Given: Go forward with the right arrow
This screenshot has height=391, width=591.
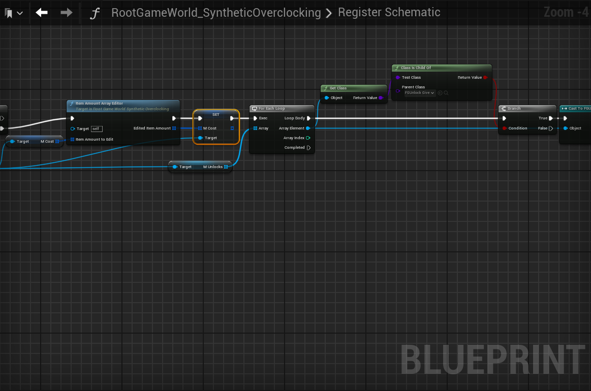Looking at the screenshot, I should click(67, 13).
